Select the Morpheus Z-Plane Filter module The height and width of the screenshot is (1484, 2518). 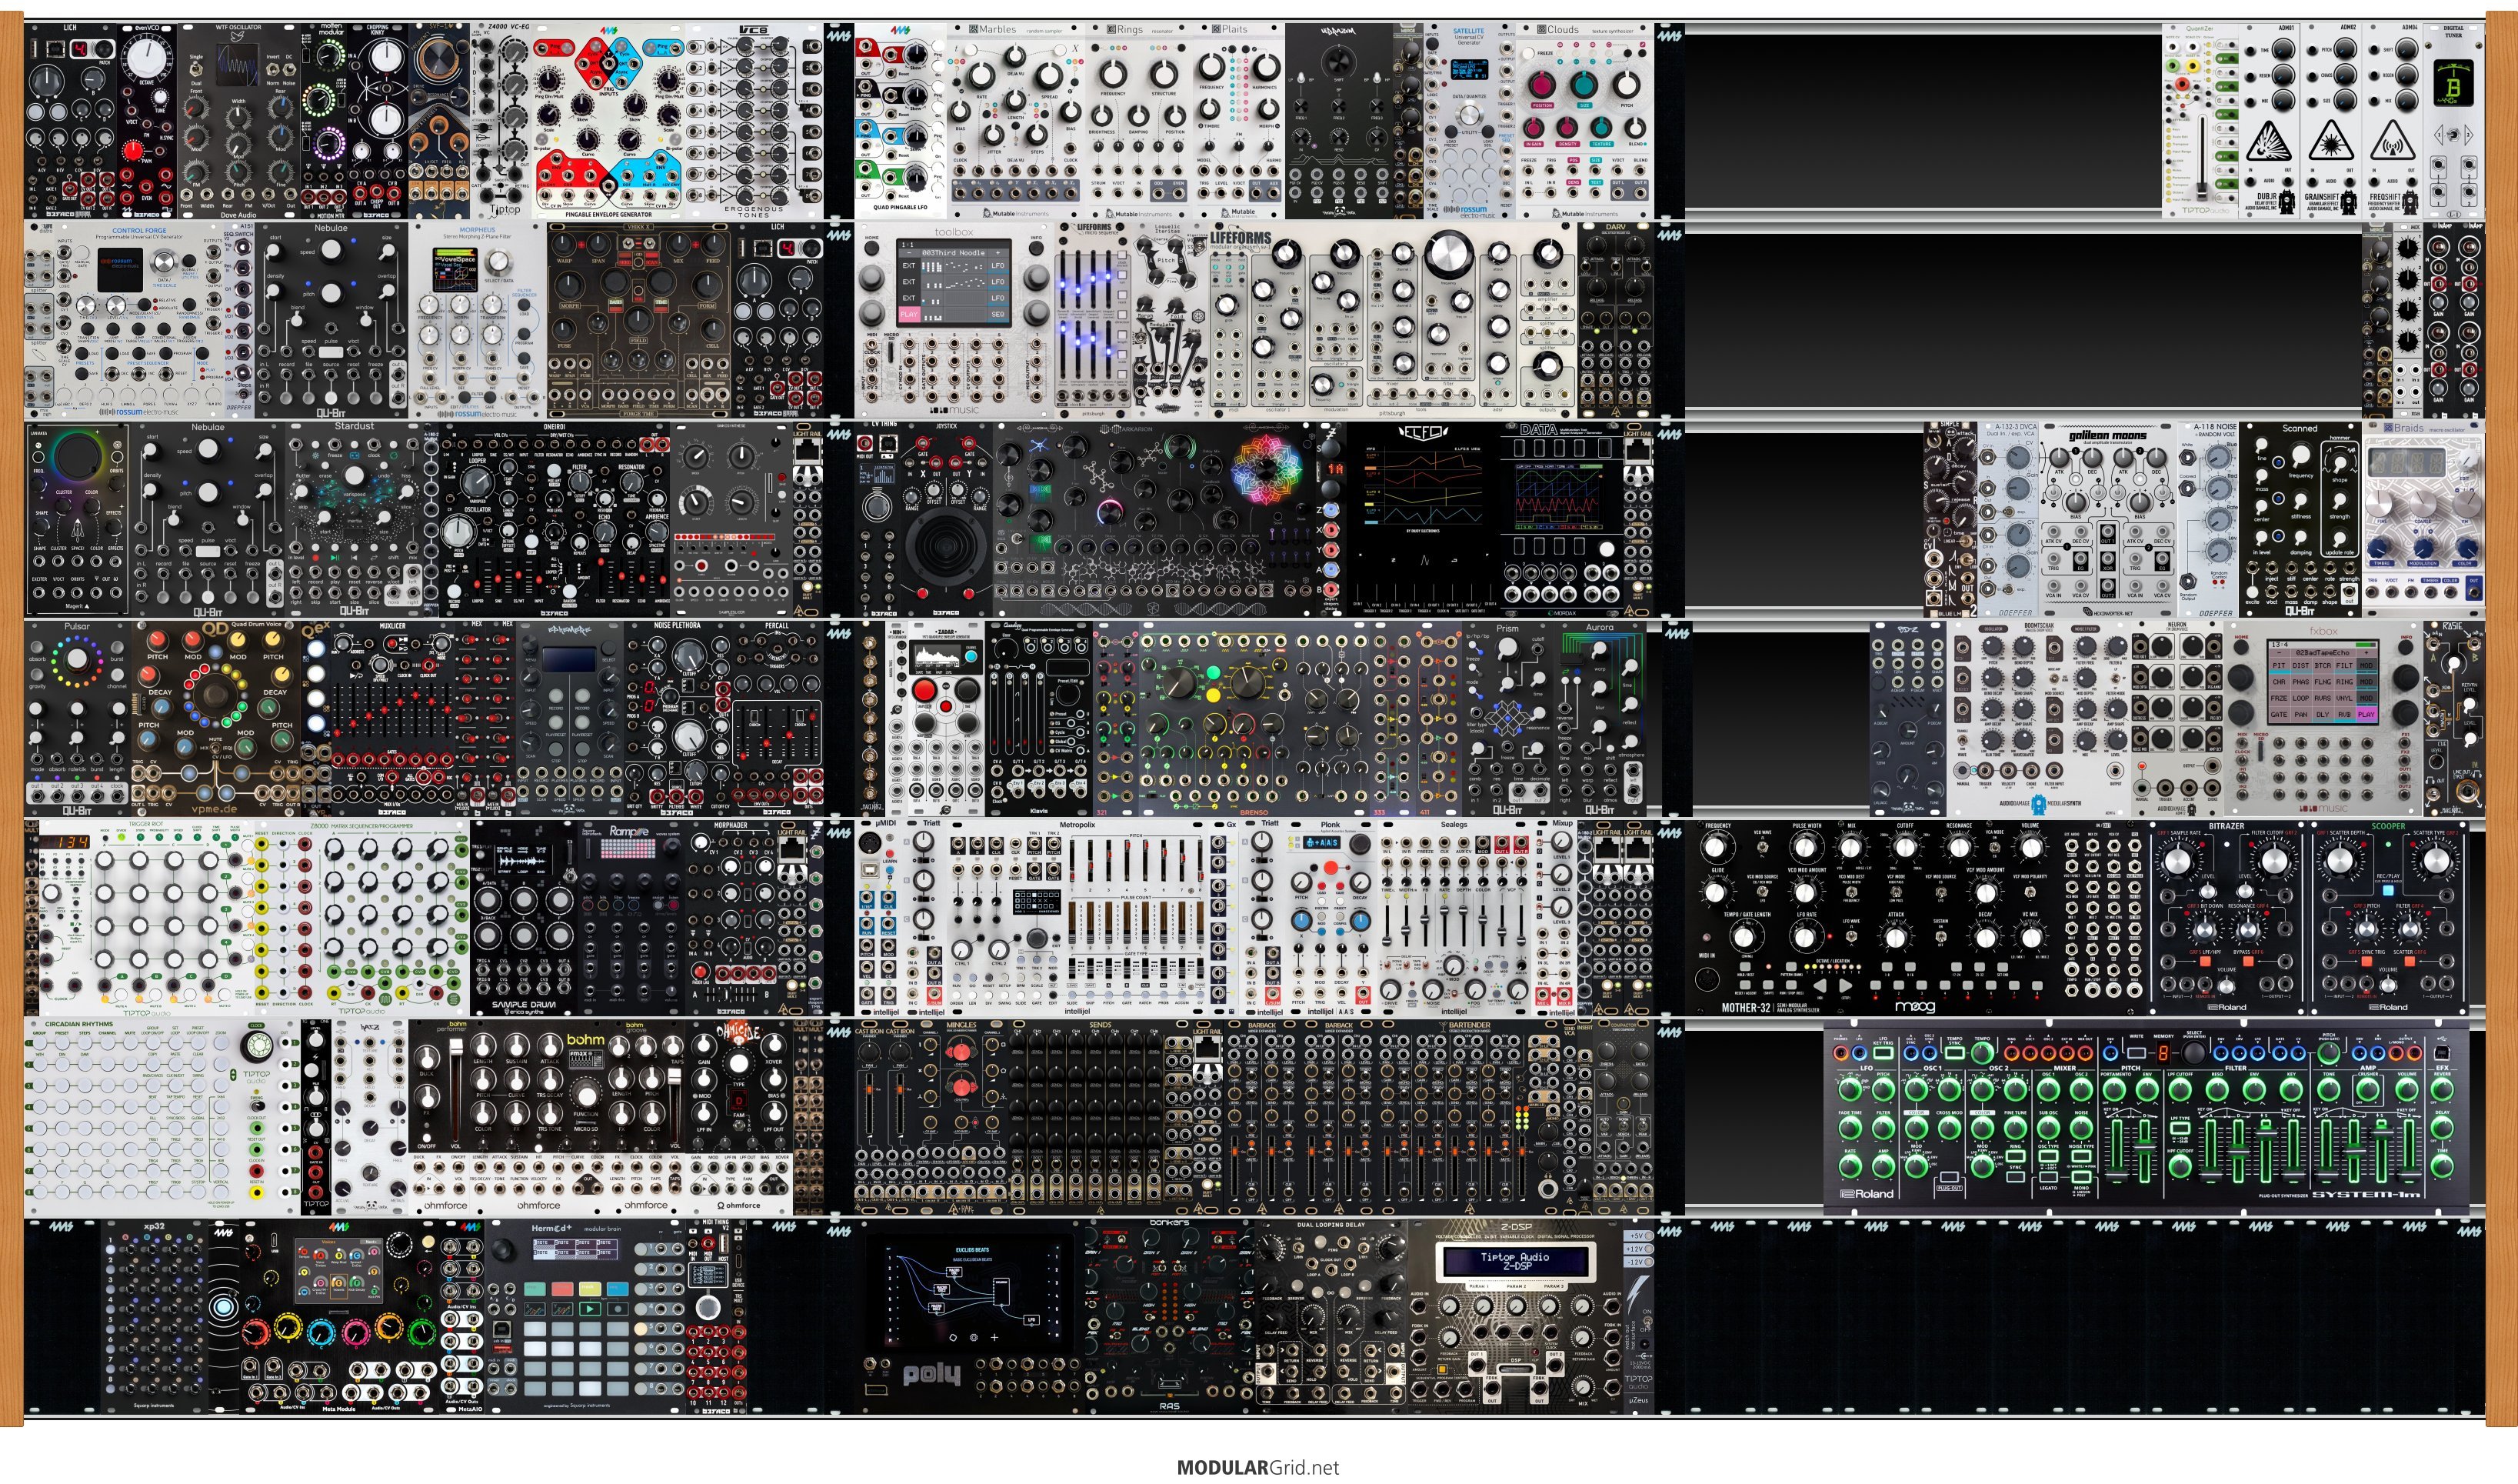pos(478,320)
